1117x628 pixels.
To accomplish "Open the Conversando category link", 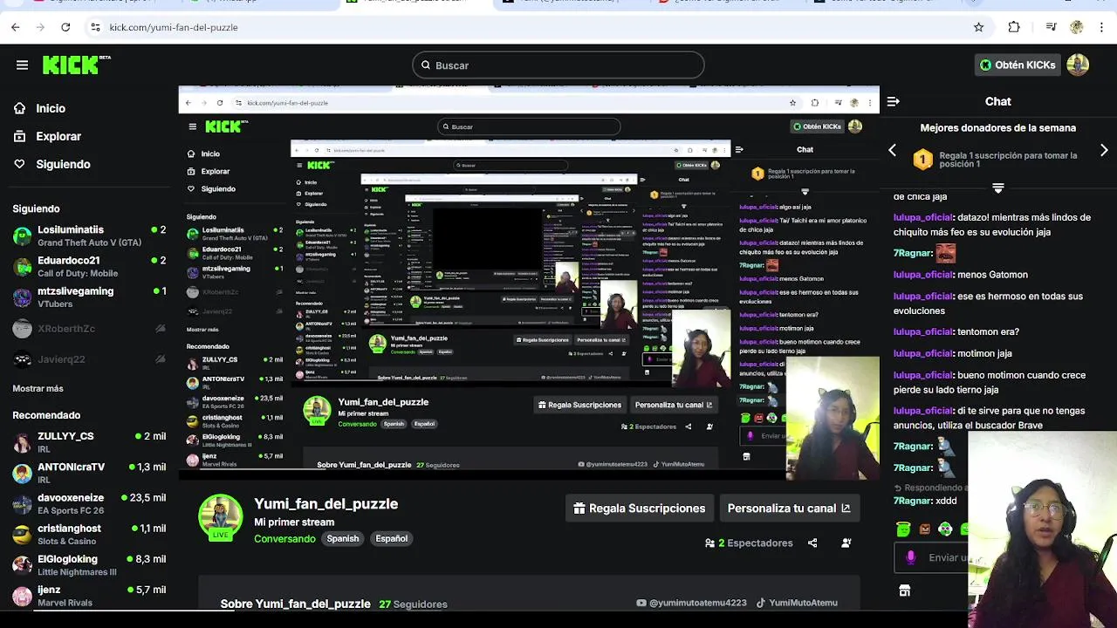I will (284, 539).
